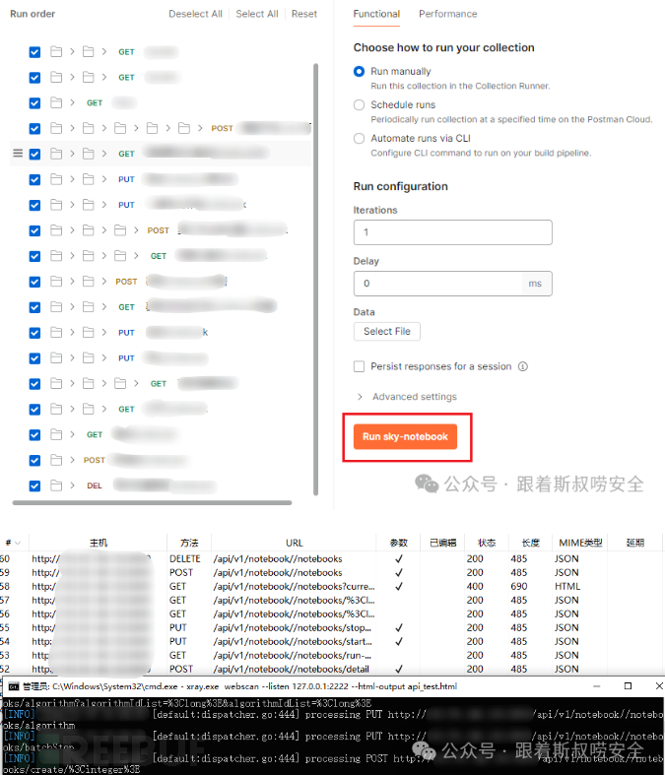
Task: Click first folder icon in the last POST row
Action: pyautogui.click(x=56, y=460)
